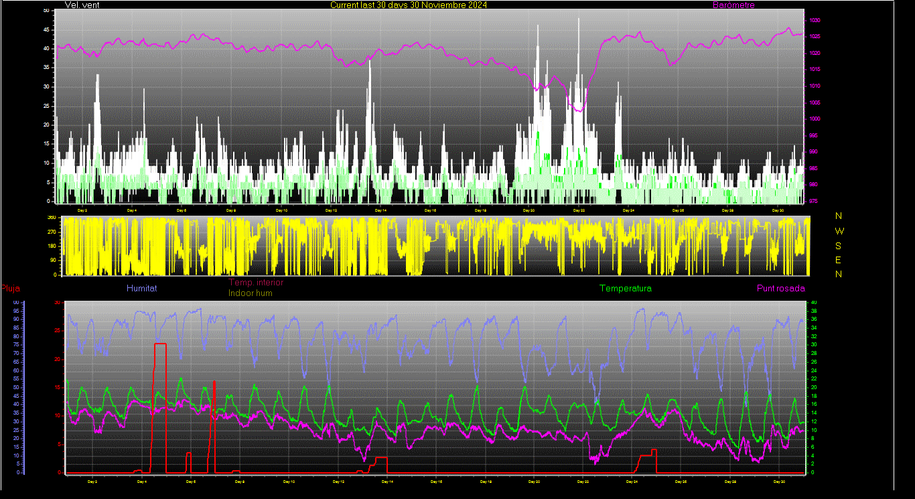This screenshot has width=915, height=499.
Task: Click 45 on the wind speed axis
Action: (x=46, y=29)
